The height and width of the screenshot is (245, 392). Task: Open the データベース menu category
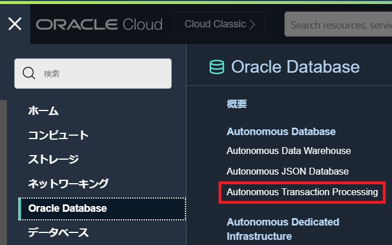coord(58,232)
